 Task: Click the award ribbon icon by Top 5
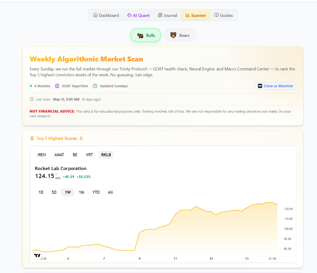coord(32,138)
